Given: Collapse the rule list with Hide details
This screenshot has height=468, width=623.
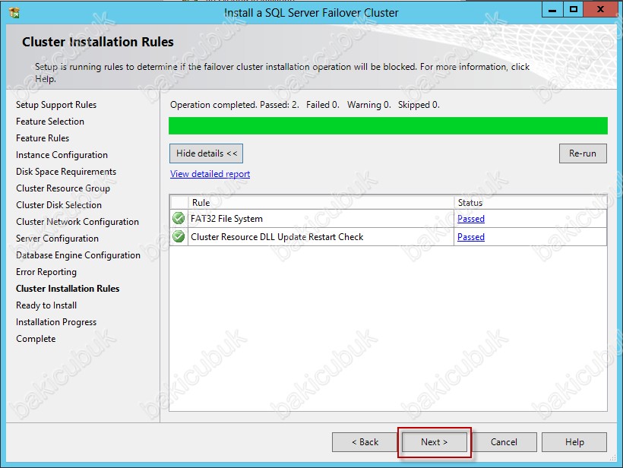Looking at the screenshot, I should 206,153.
